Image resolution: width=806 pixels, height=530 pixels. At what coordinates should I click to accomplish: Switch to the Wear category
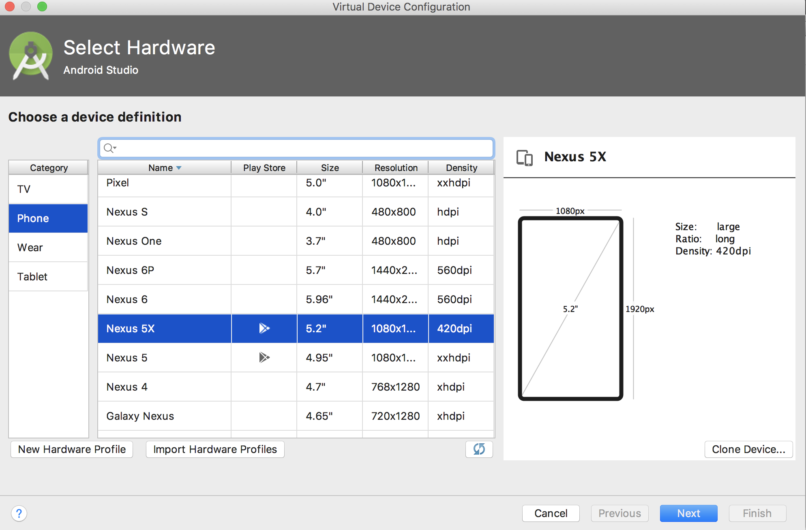tap(48, 248)
